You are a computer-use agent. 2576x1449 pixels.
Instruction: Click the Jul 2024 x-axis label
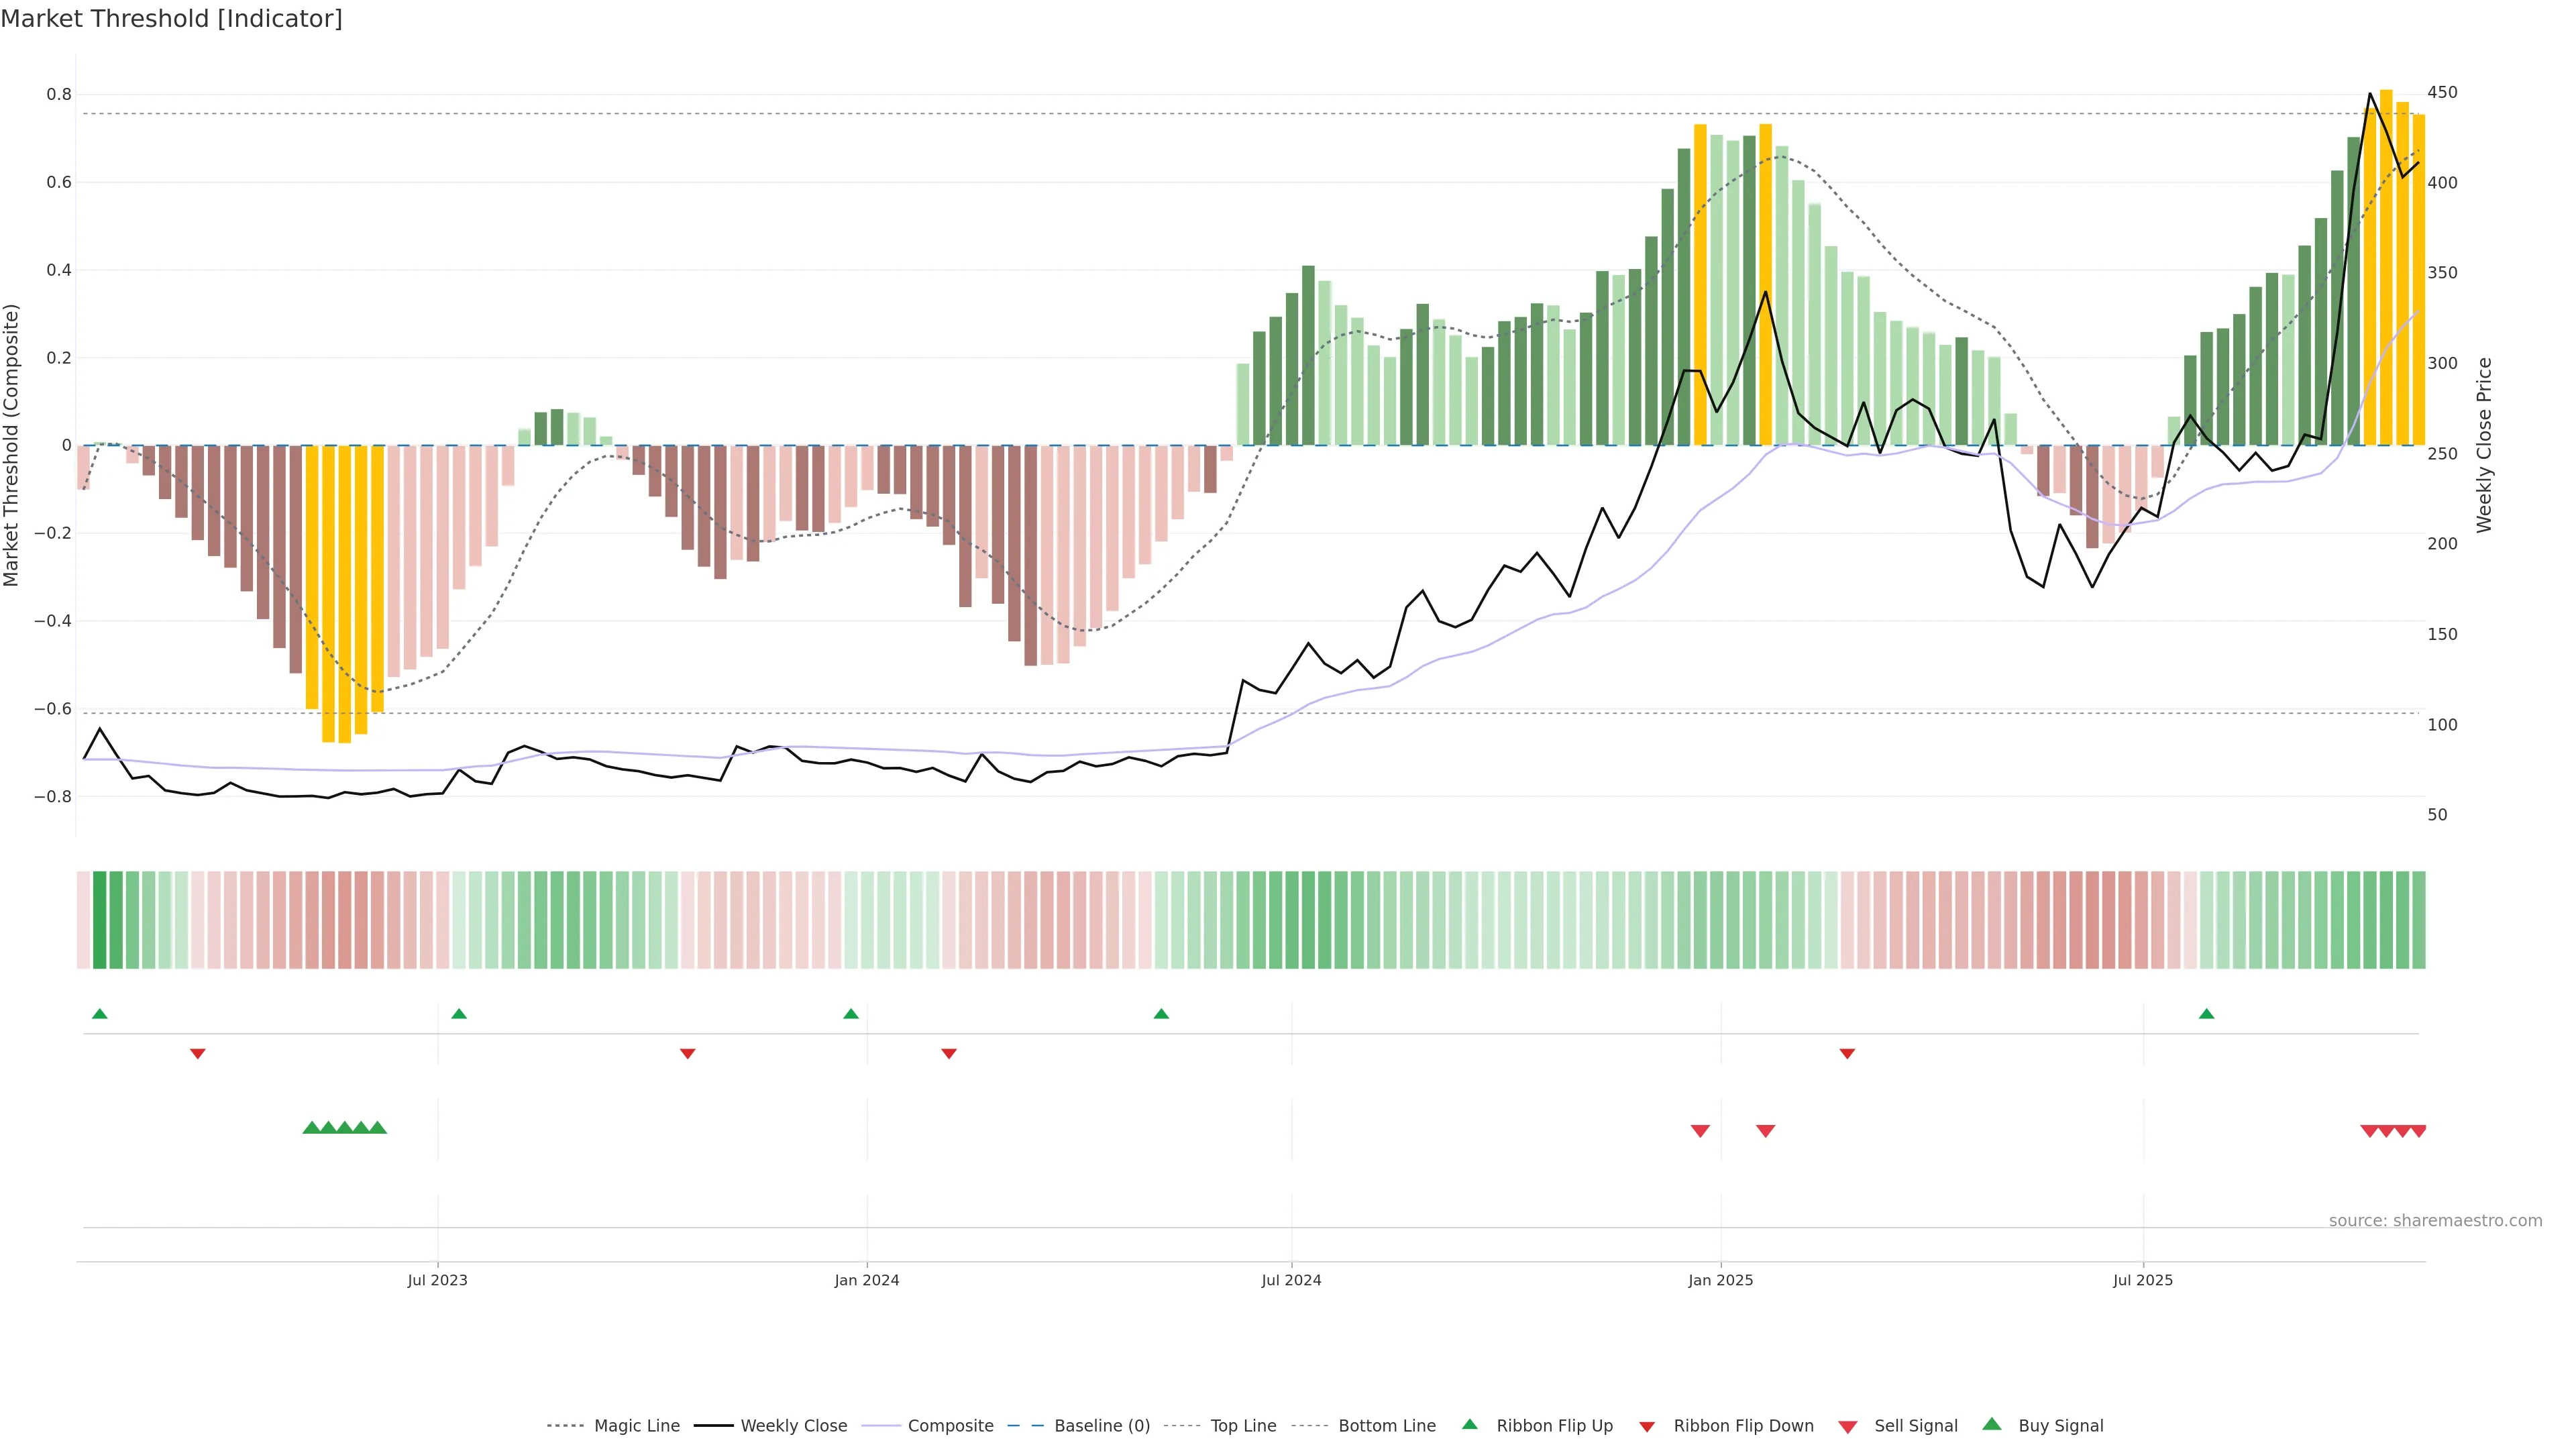tap(1291, 1280)
